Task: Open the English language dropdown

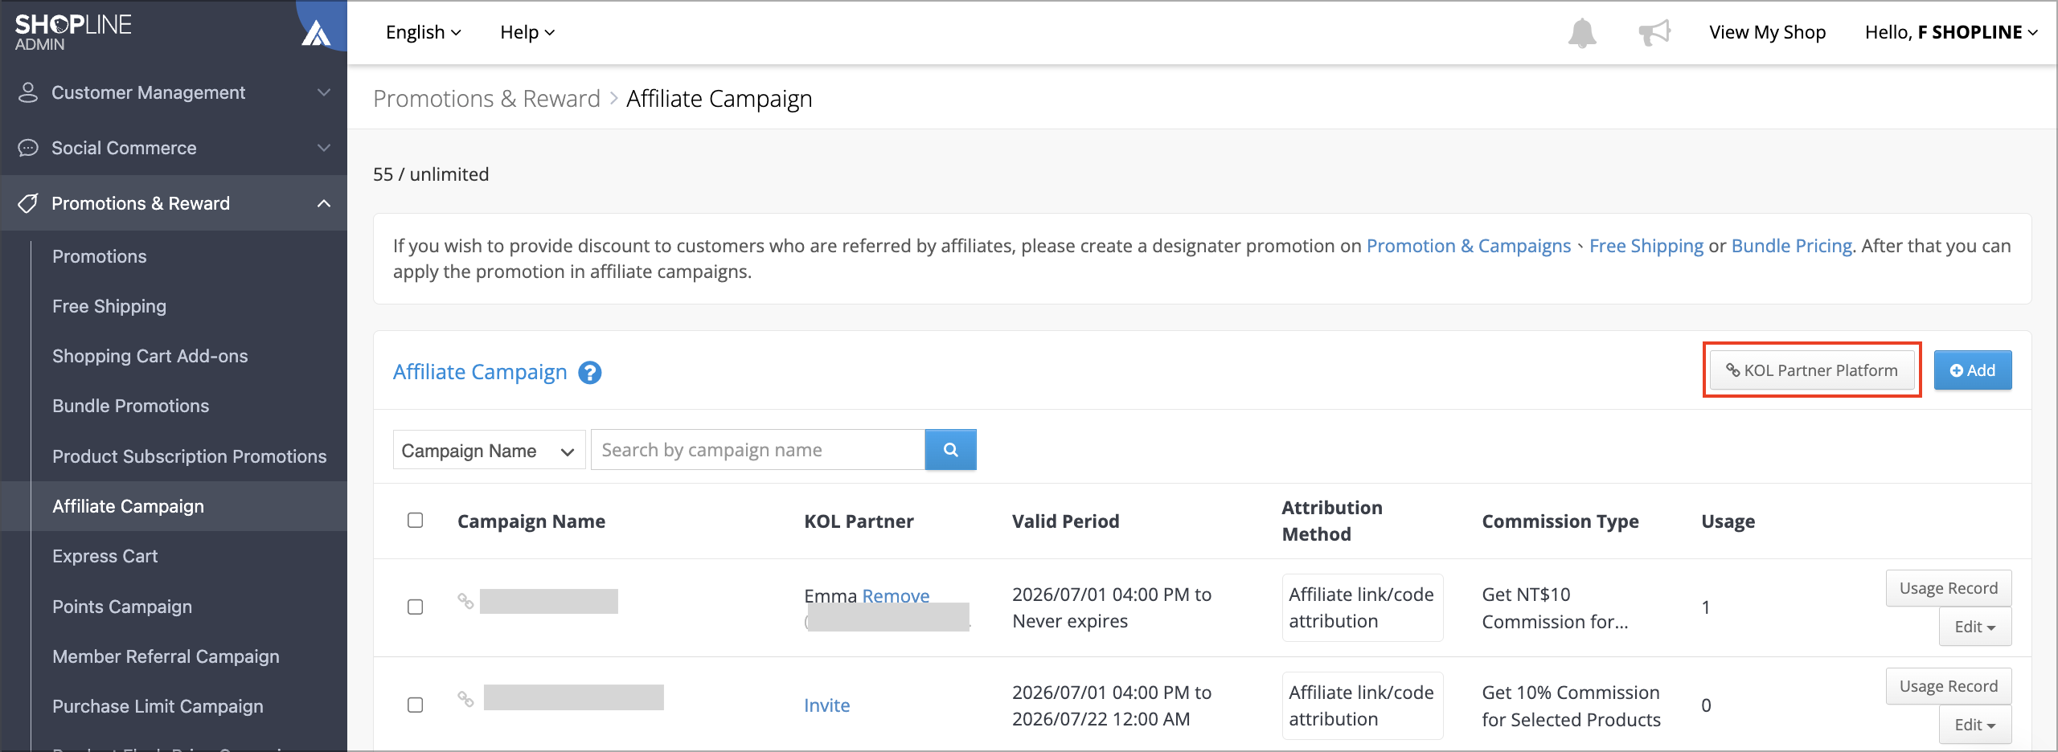Action: [x=423, y=32]
